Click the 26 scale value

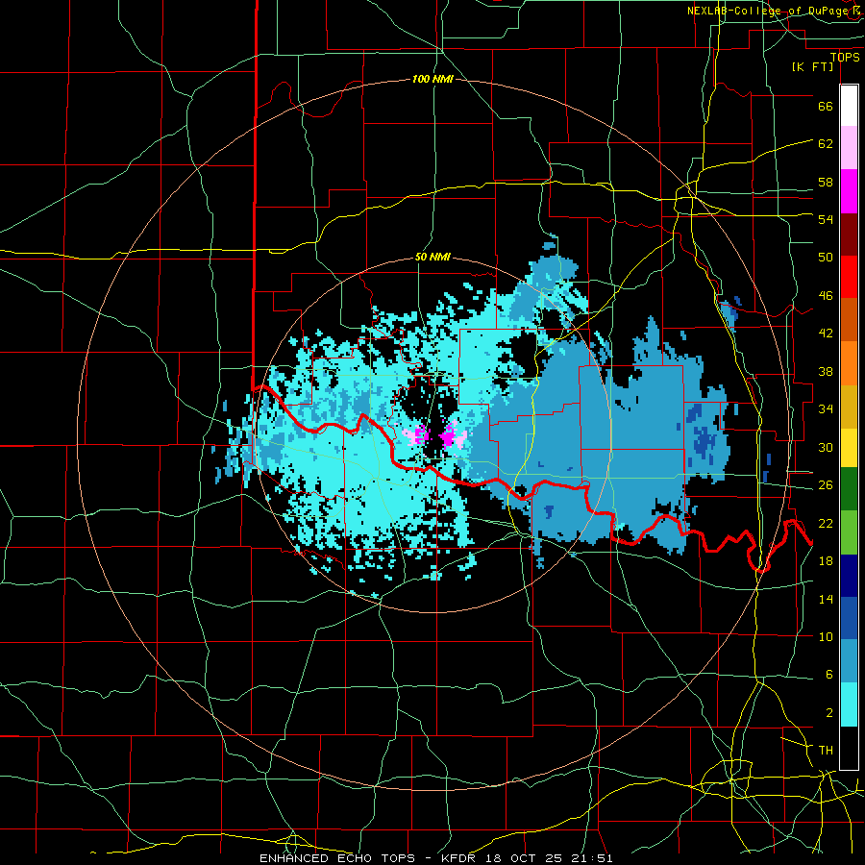click(826, 485)
